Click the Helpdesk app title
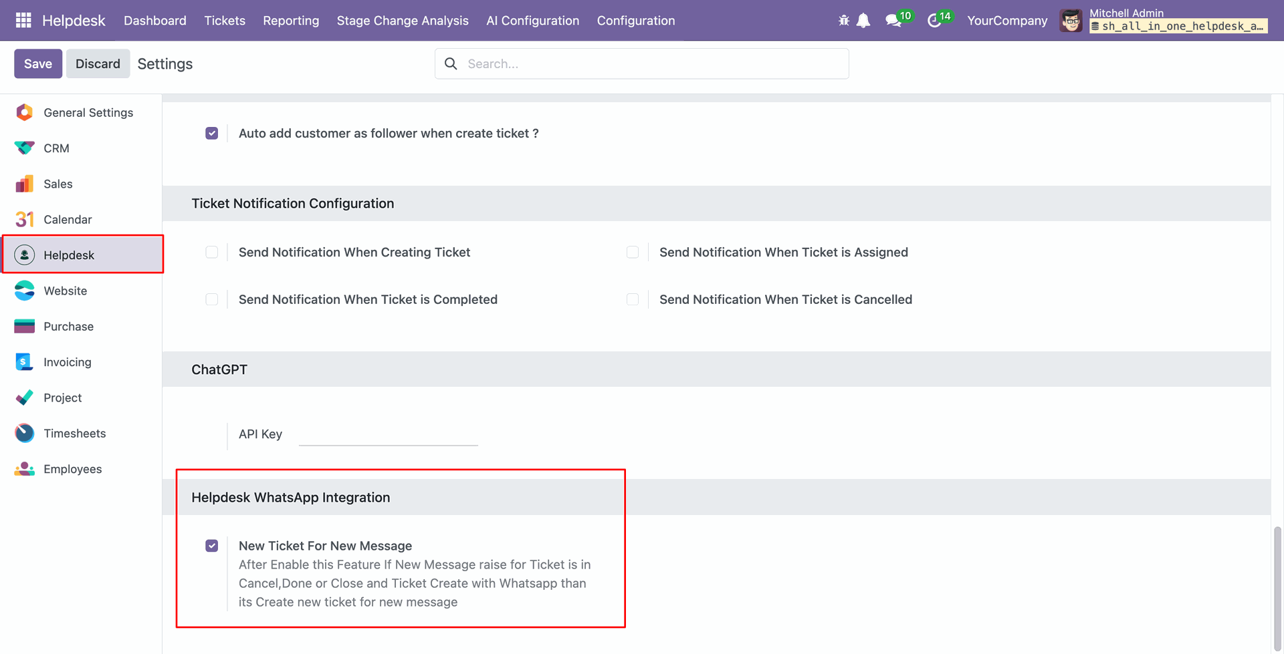The image size is (1284, 654). click(74, 21)
